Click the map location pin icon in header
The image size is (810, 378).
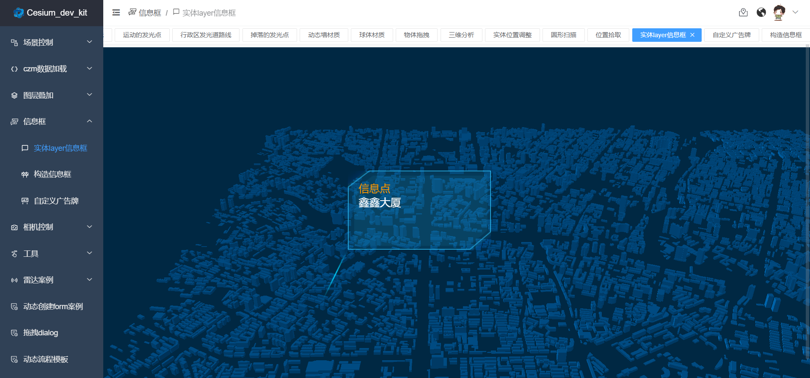tap(743, 13)
